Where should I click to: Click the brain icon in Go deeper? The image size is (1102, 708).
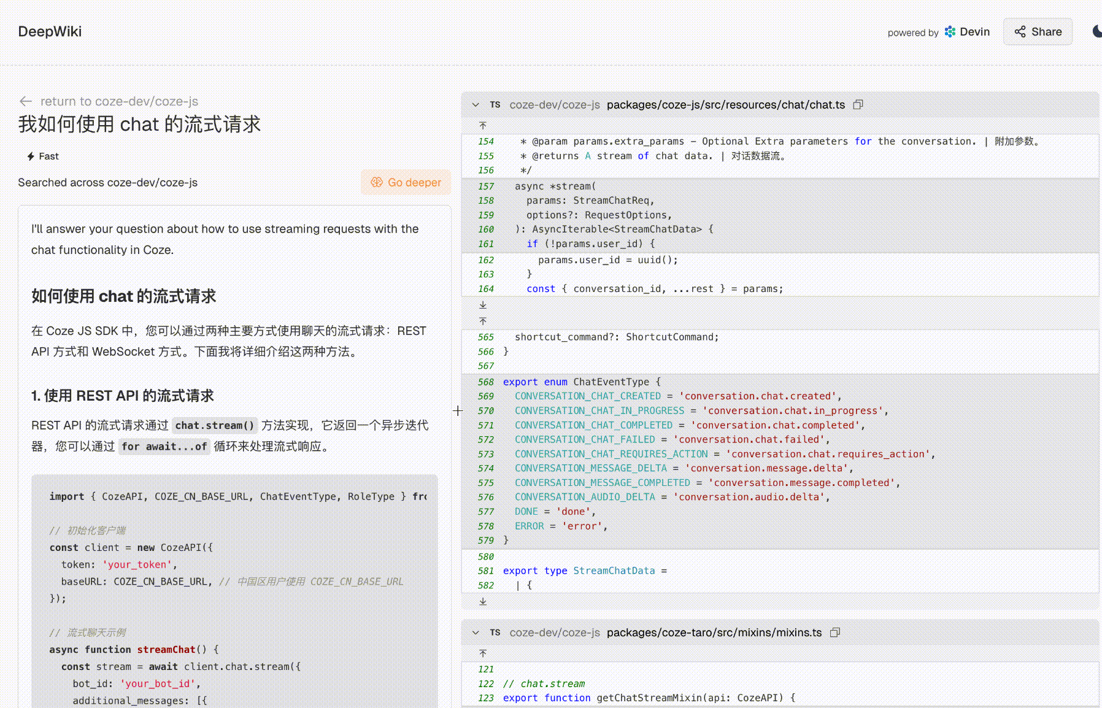coord(377,182)
